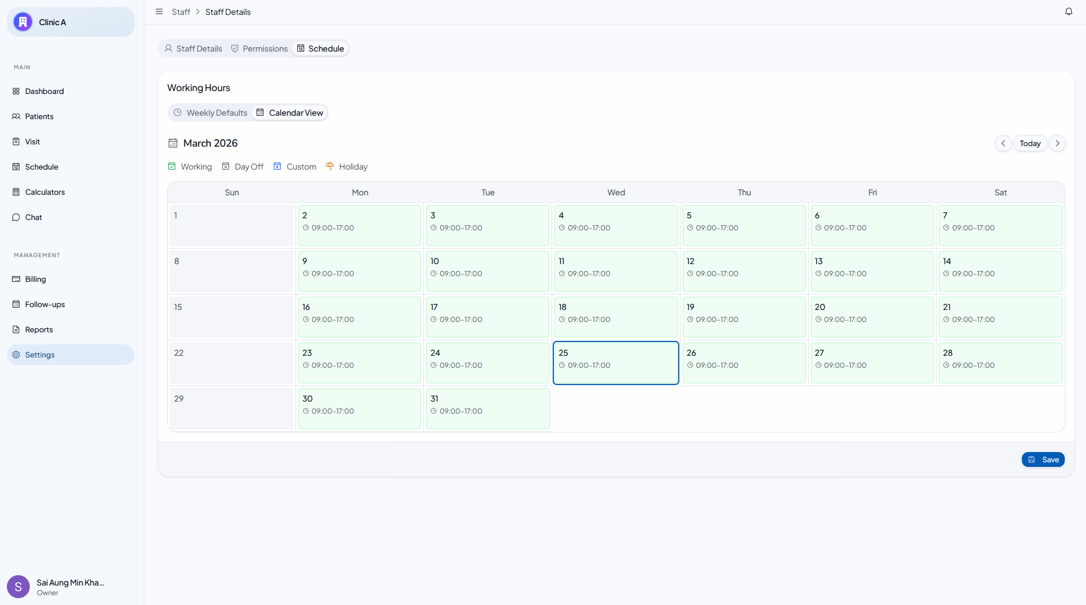Open the Clinic A selector
Screen dimensions: 1086x605
[70, 22]
